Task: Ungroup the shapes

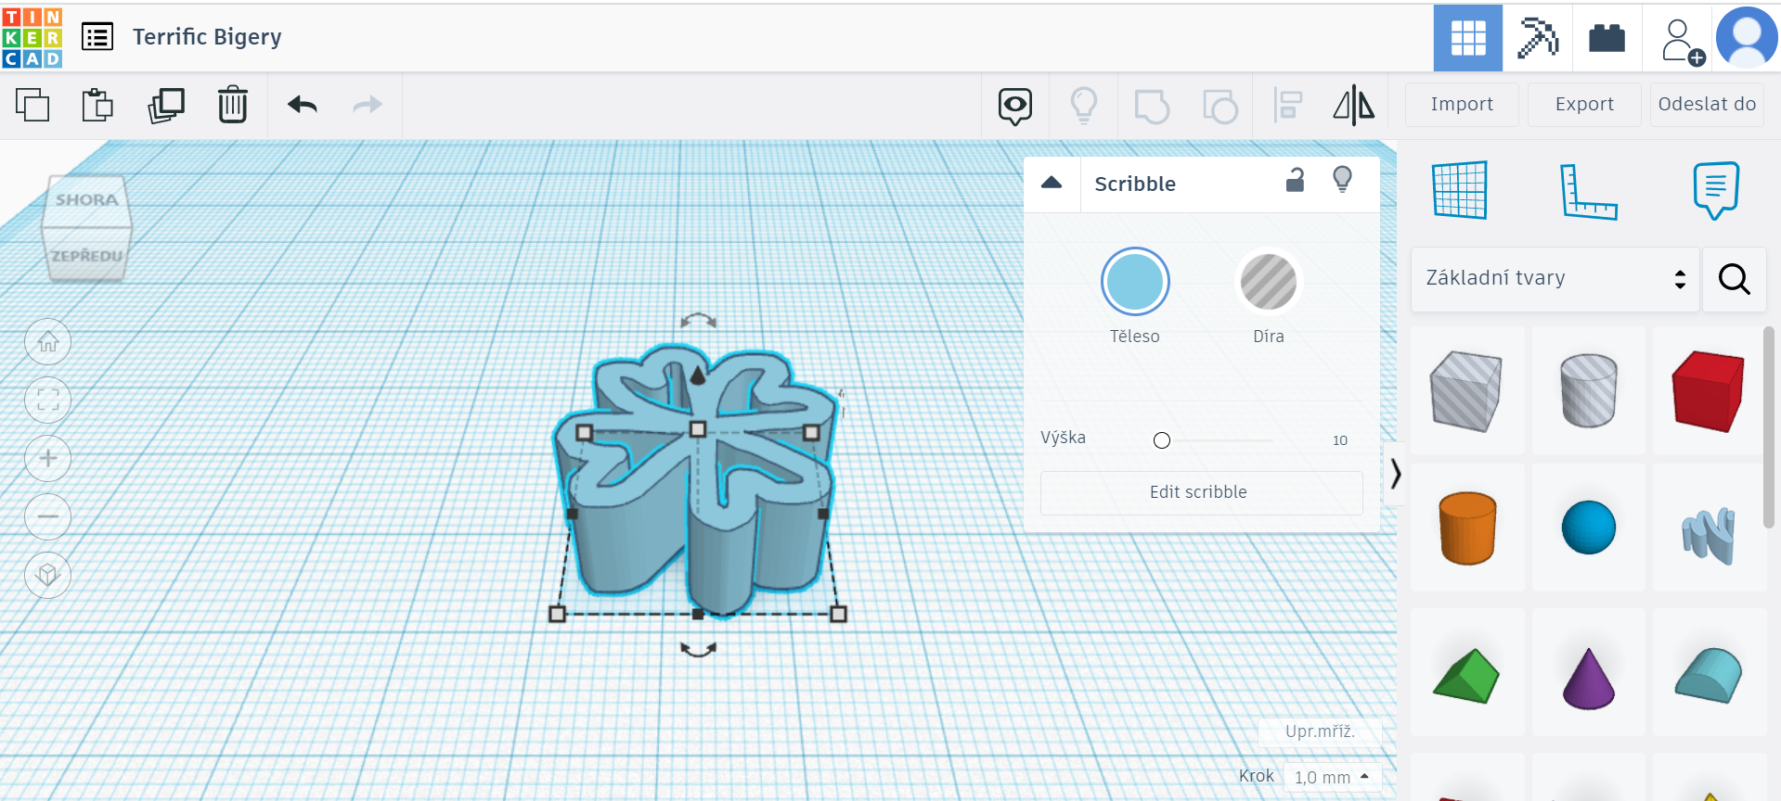Action: coord(1220,106)
